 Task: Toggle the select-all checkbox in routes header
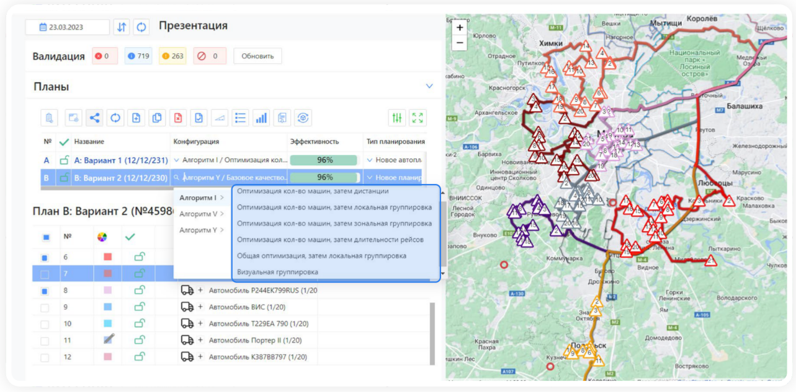click(x=46, y=237)
